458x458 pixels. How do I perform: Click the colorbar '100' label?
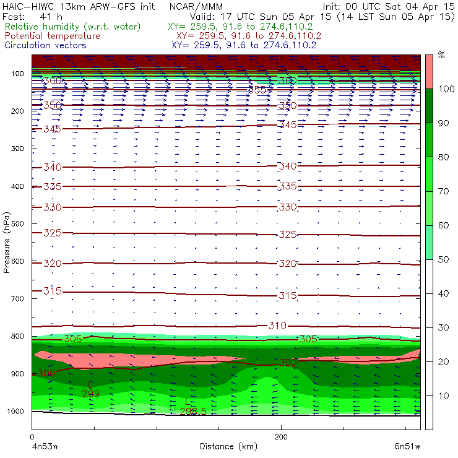point(447,89)
